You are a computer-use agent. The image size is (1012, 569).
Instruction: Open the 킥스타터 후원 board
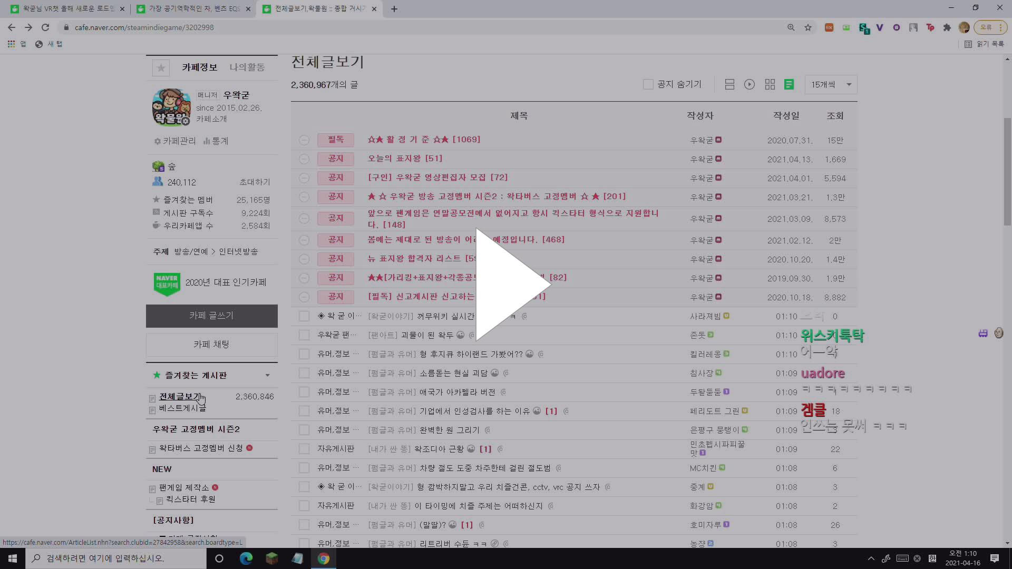tap(191, 499)
